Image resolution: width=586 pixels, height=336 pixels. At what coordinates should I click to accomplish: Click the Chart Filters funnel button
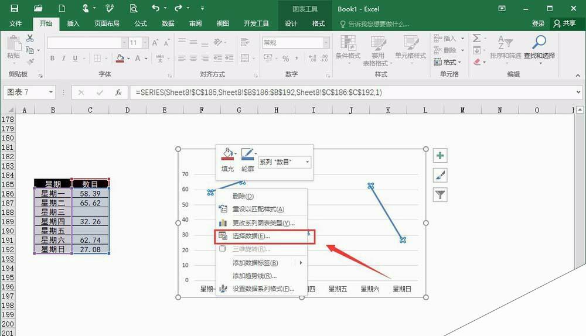pyautogui.click(x=440, y=194)
